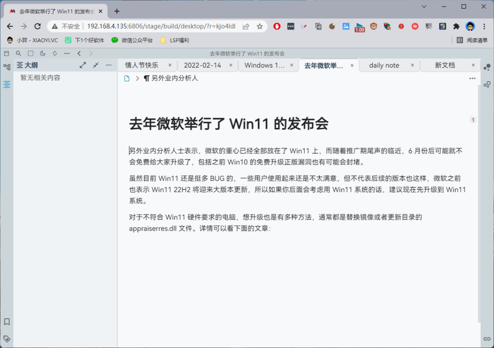Go forward with the SiYuan right chevron
Screen dimensions: 494x348
91,53
